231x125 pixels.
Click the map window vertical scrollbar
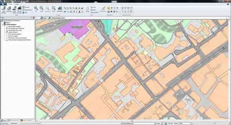click(229, 69)
